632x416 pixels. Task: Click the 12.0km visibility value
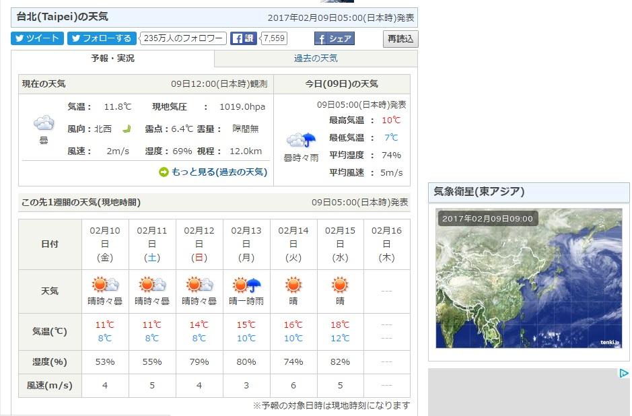tap(246, 151)
